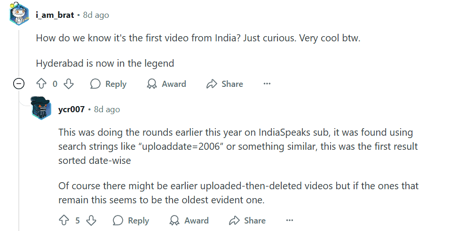Upvote ycr007's reply
The width and height of the screenshot is (458, 231).
pos(64,221)
